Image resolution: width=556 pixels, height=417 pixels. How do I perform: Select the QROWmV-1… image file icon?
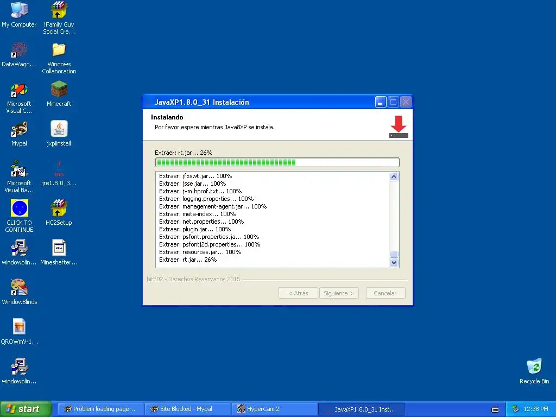pyautogui.click(x=19, y=327)
